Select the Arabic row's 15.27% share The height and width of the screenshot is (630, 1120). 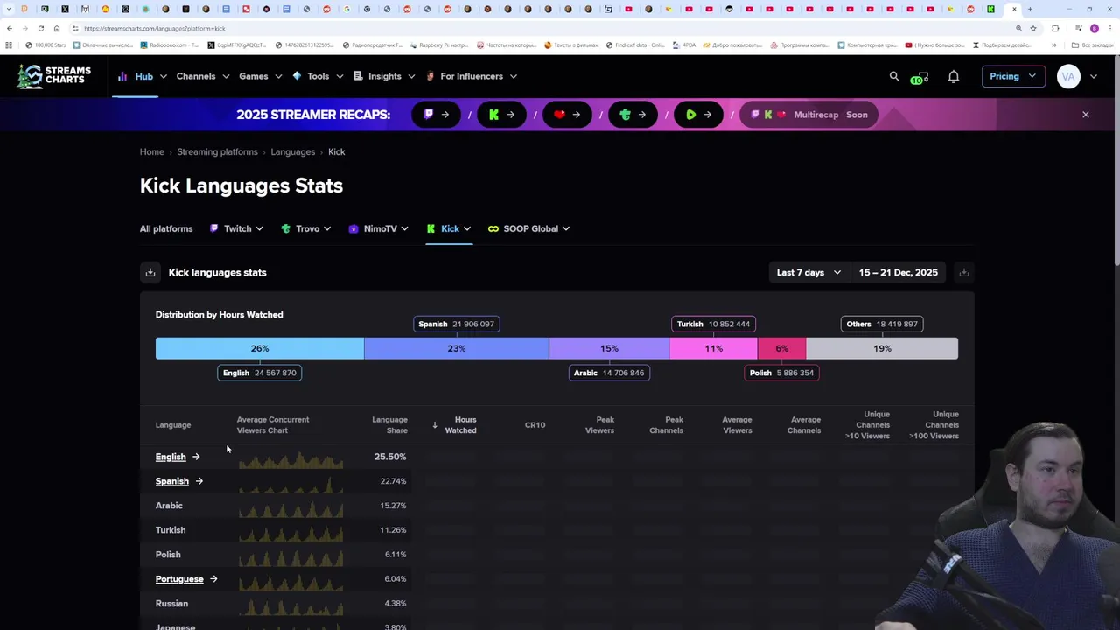pos(393,506)
